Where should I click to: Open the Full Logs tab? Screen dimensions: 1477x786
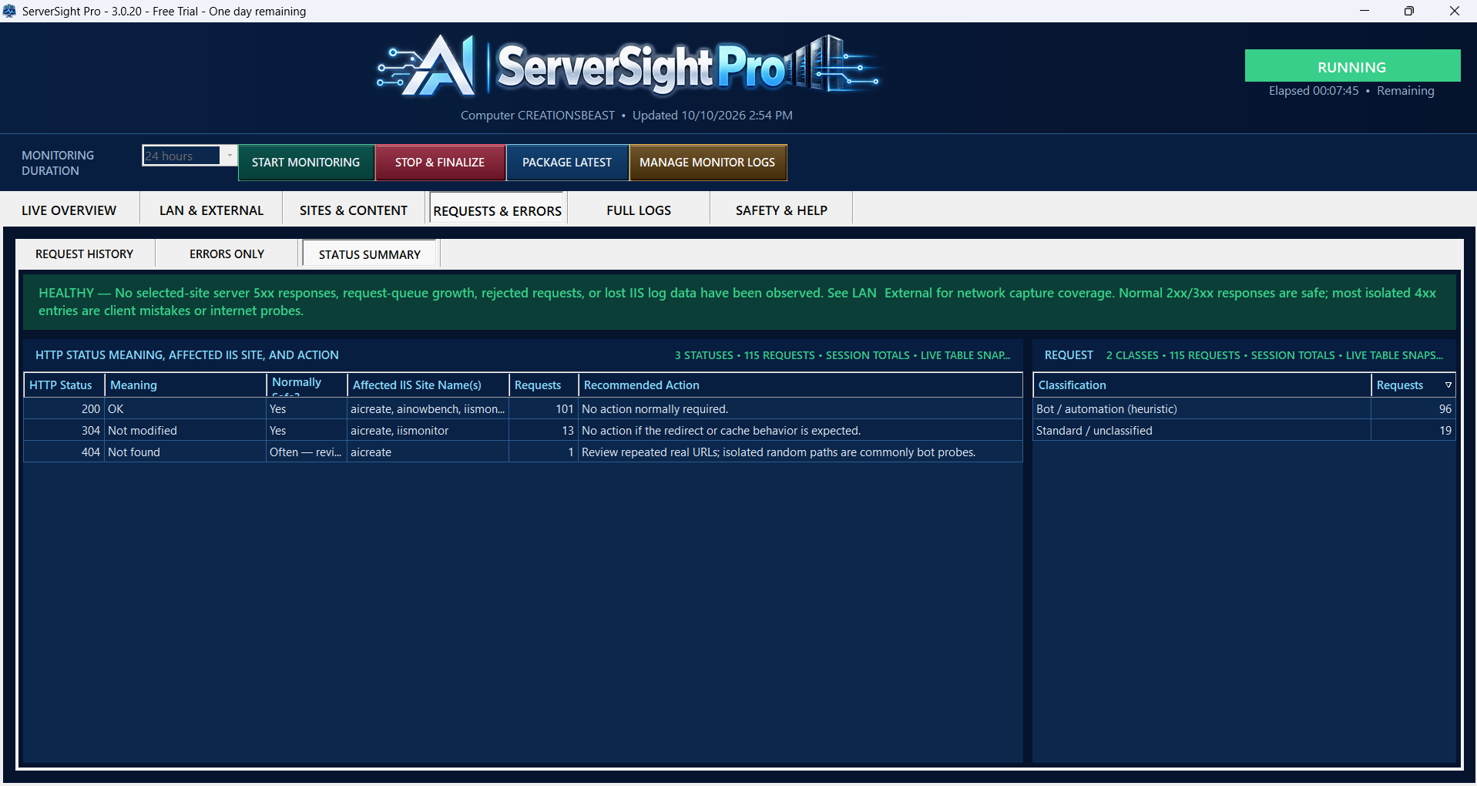(x=639, y=210)
